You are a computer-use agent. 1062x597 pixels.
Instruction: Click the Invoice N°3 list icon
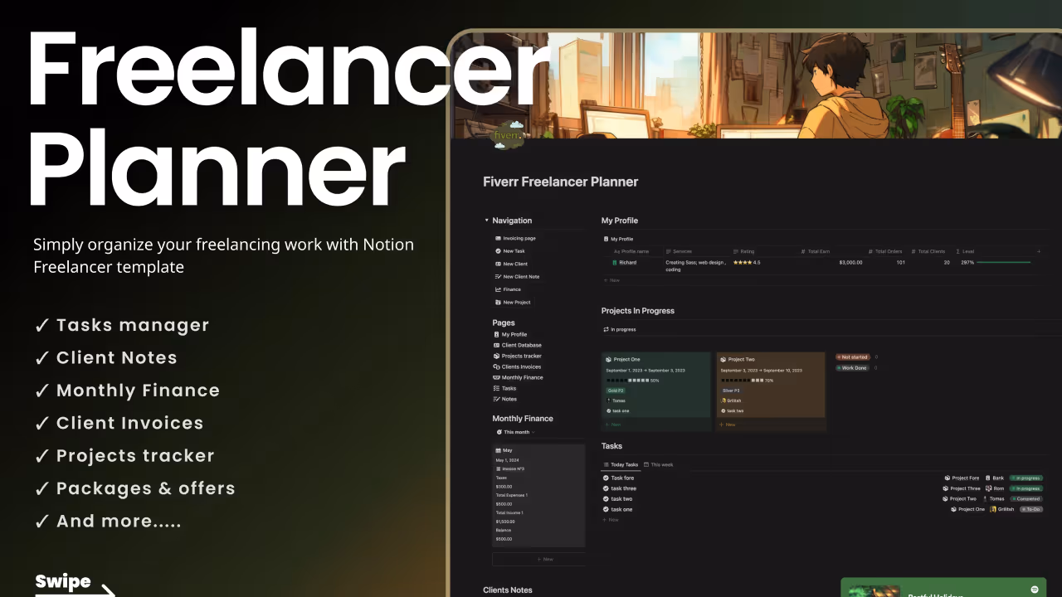click(499, 468)
